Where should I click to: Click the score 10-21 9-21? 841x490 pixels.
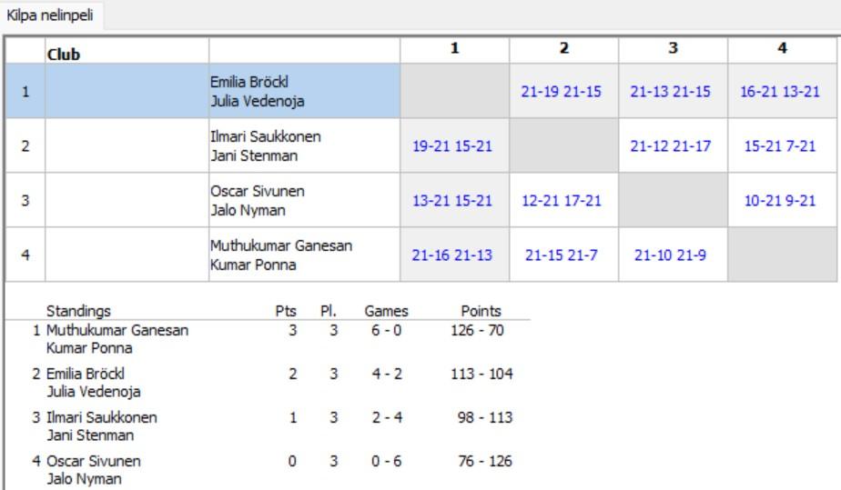click(x=780, y=200)
